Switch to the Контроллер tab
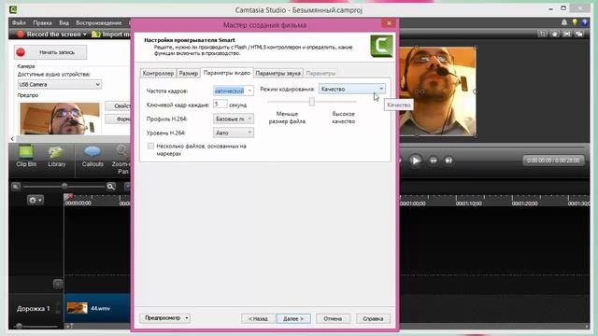This screenshot has width=598, height=336. click(x=158, y=73)
